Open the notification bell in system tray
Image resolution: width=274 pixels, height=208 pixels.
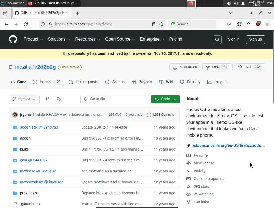click(243, 3)
